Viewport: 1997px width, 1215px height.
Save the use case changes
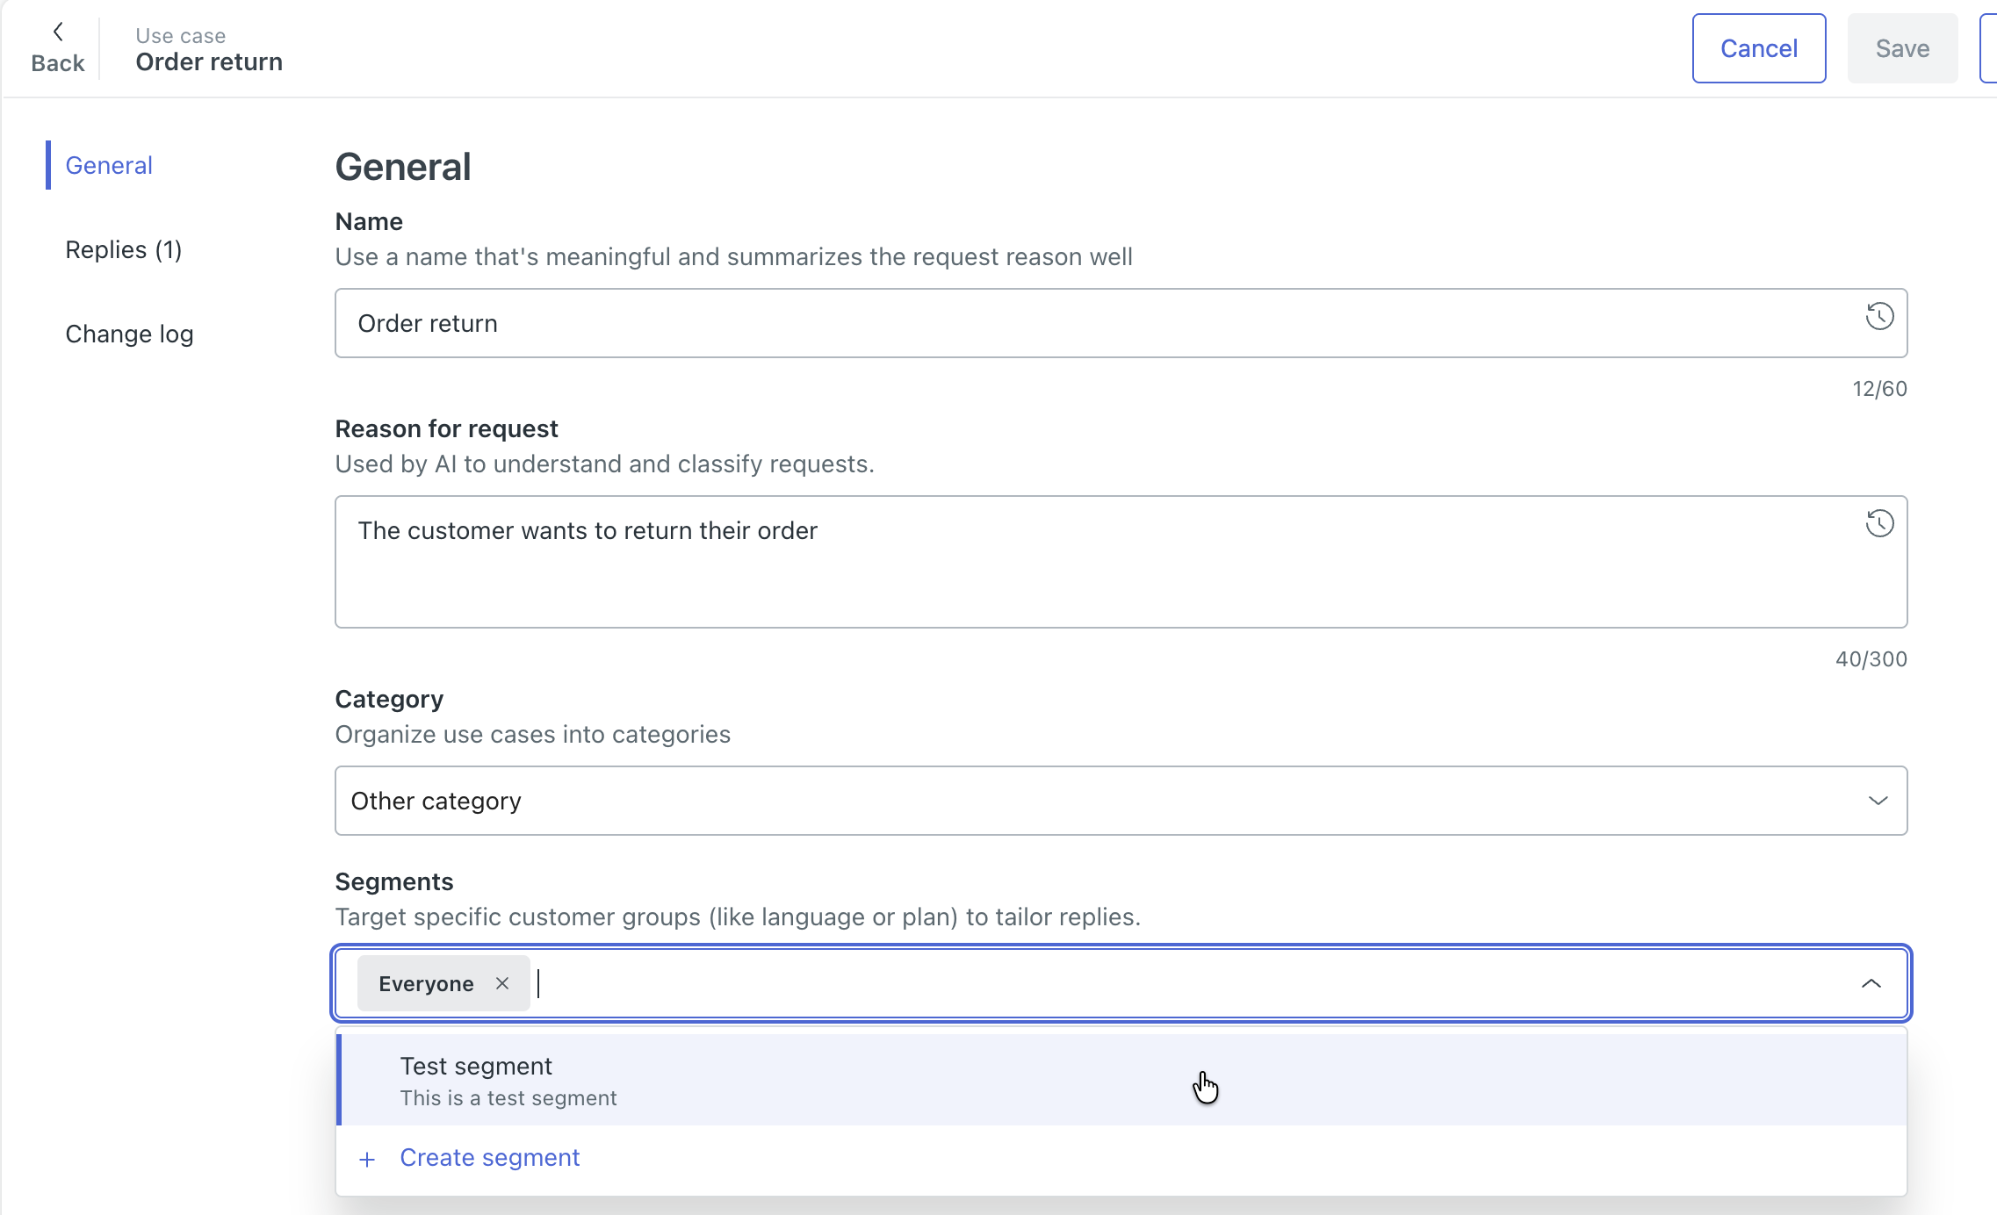tap(1902, 48)
